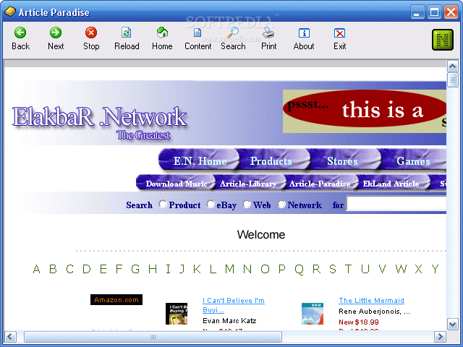
Task: Select the Network search radio button
Action: pos(281,204)
